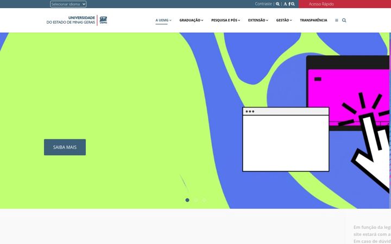This screenshot has width=391, height=244.
Task: Expand the Graduação dropdown menu
Action: [x=191, y=20]
